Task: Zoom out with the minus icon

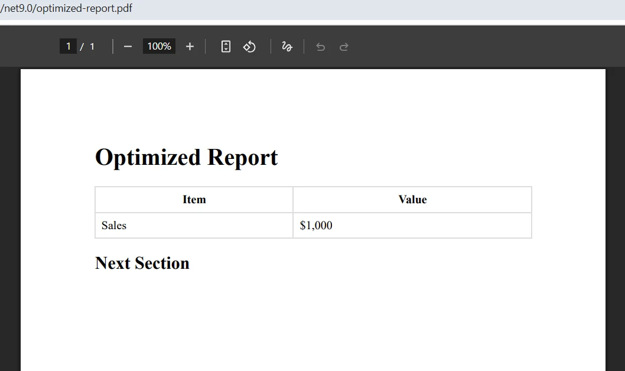Action: 127,46
